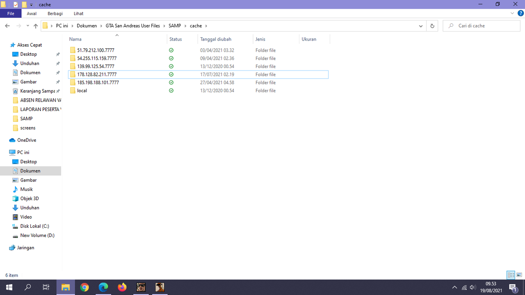Open recent locations dropdown arrow

[x=27, y=26]
